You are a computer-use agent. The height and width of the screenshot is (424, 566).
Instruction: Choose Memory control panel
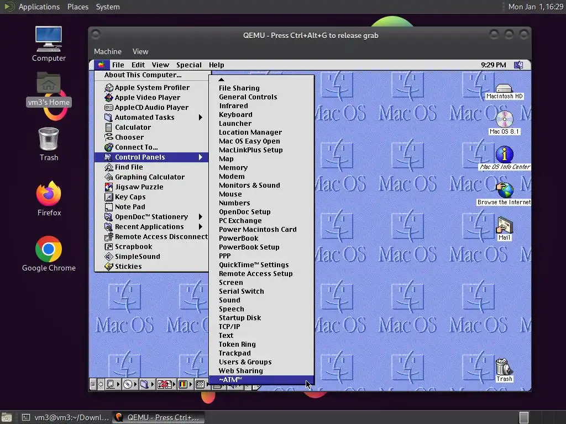261,168
